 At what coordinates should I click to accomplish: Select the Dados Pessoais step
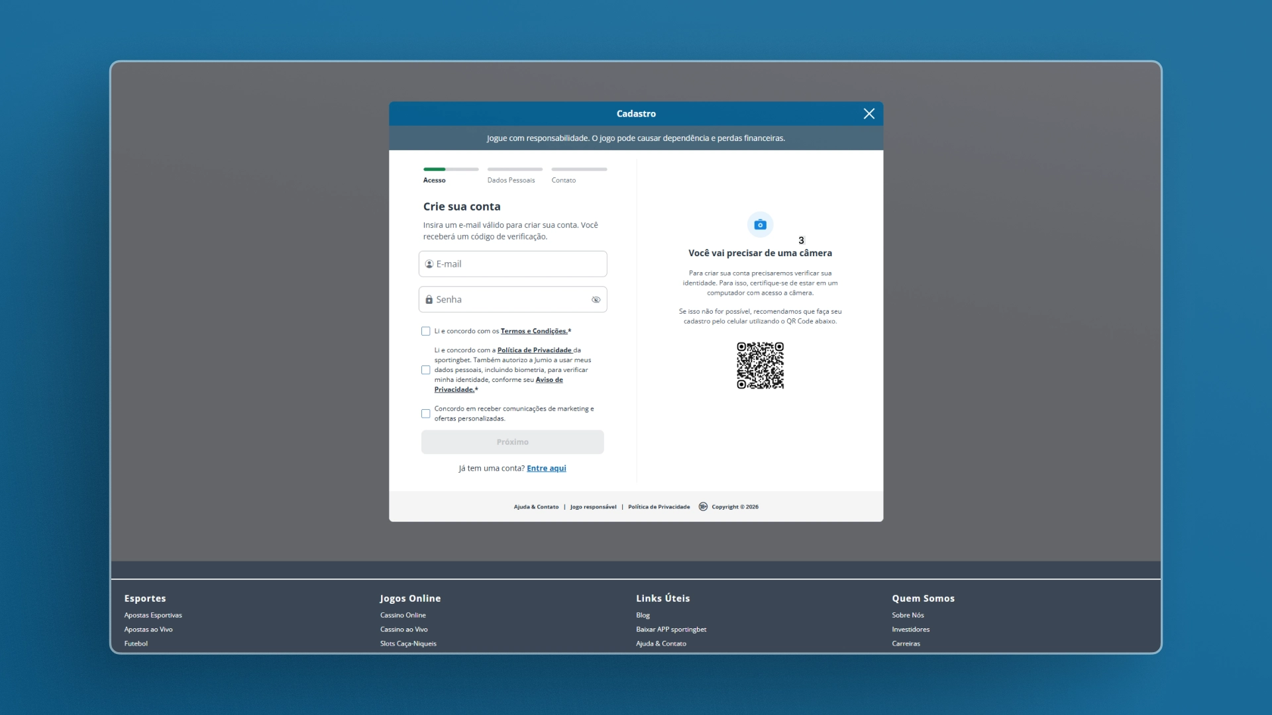click(511, 180)
